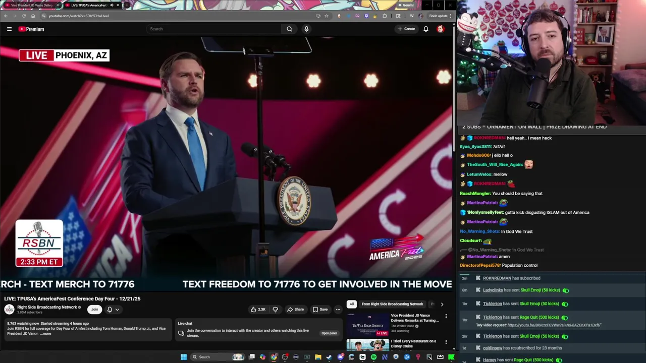Click Open panel for live chat
Viewport: 646px width, 363px height.
coord(329,333)
